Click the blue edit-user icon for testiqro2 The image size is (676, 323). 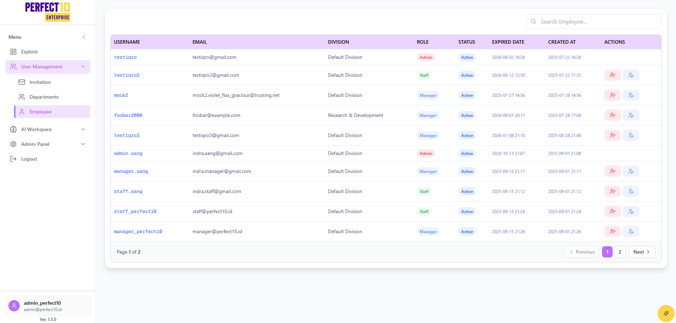tap(631, 75)
